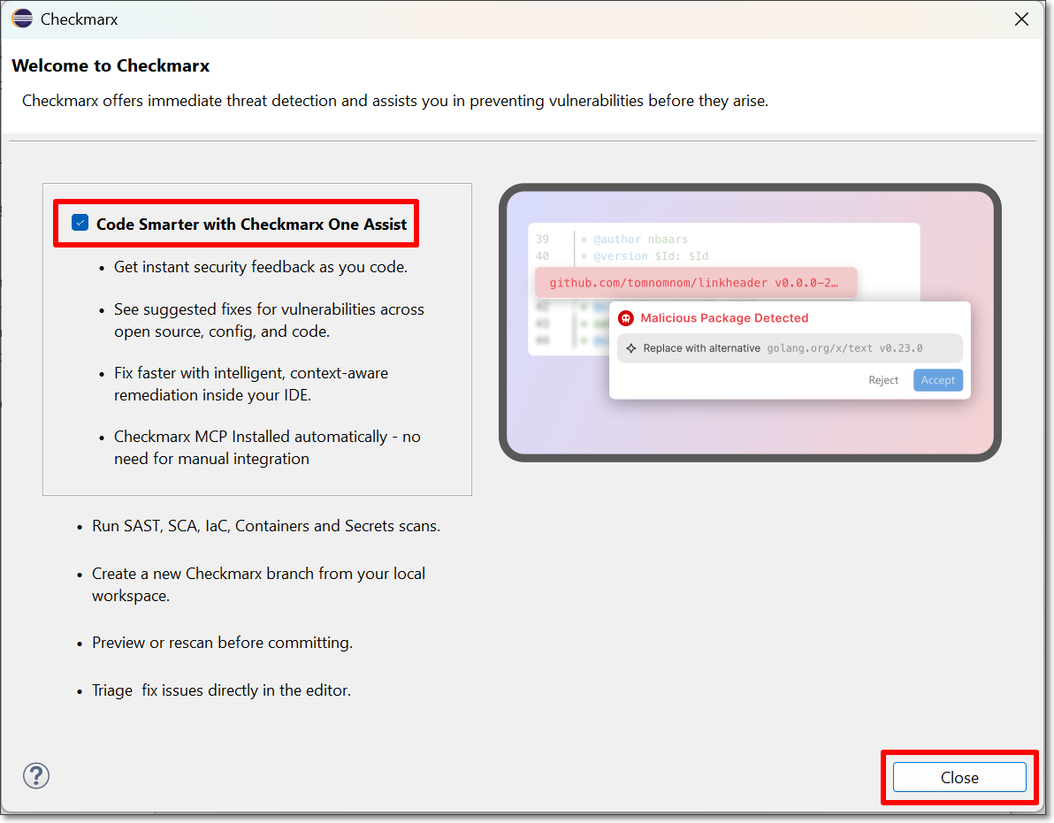
Task: Close the Checkmarx dialog with X
Action: pos(1021,19)
